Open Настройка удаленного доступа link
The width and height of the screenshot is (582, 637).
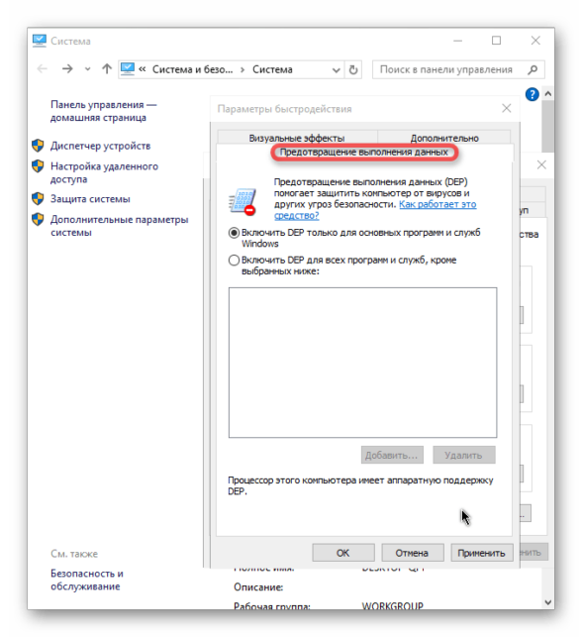coord(104,172)
